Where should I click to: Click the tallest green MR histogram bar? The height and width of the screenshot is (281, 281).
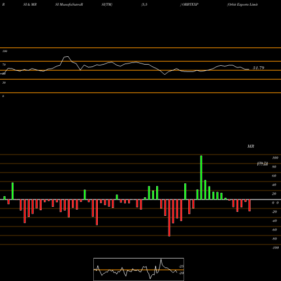(201, 178)
